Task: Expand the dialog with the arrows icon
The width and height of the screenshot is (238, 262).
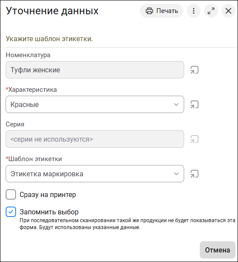Action: click(211, 11)
